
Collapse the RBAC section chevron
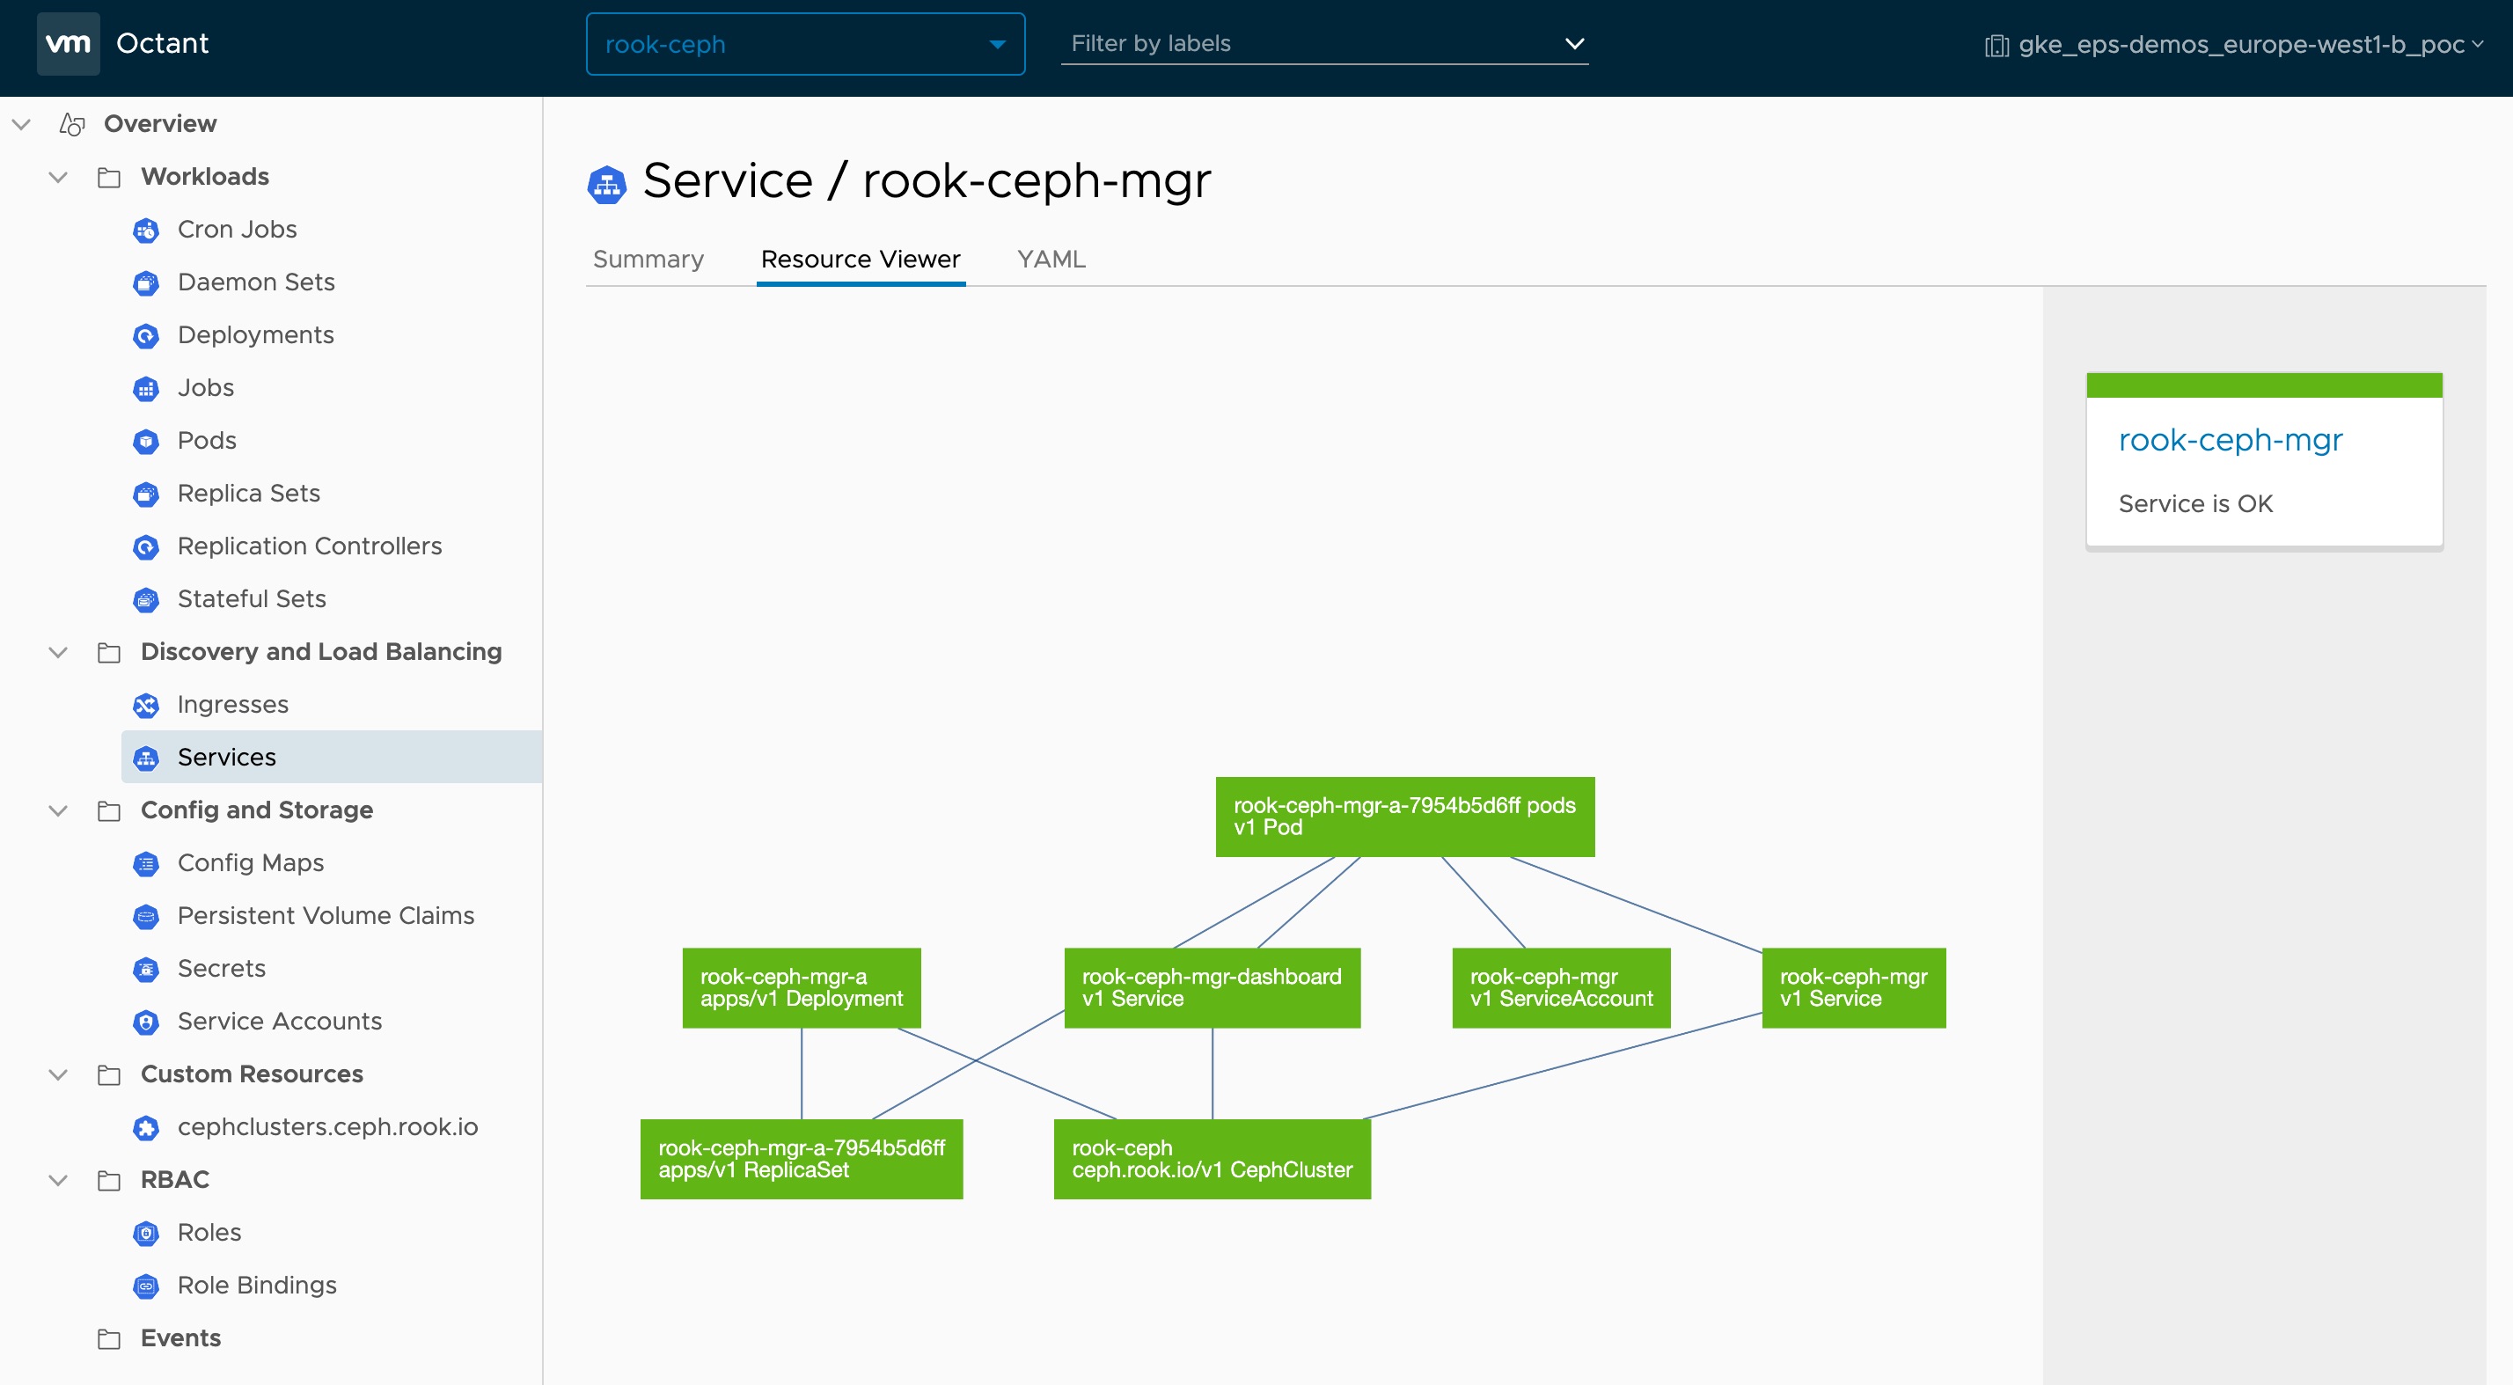59,1180
